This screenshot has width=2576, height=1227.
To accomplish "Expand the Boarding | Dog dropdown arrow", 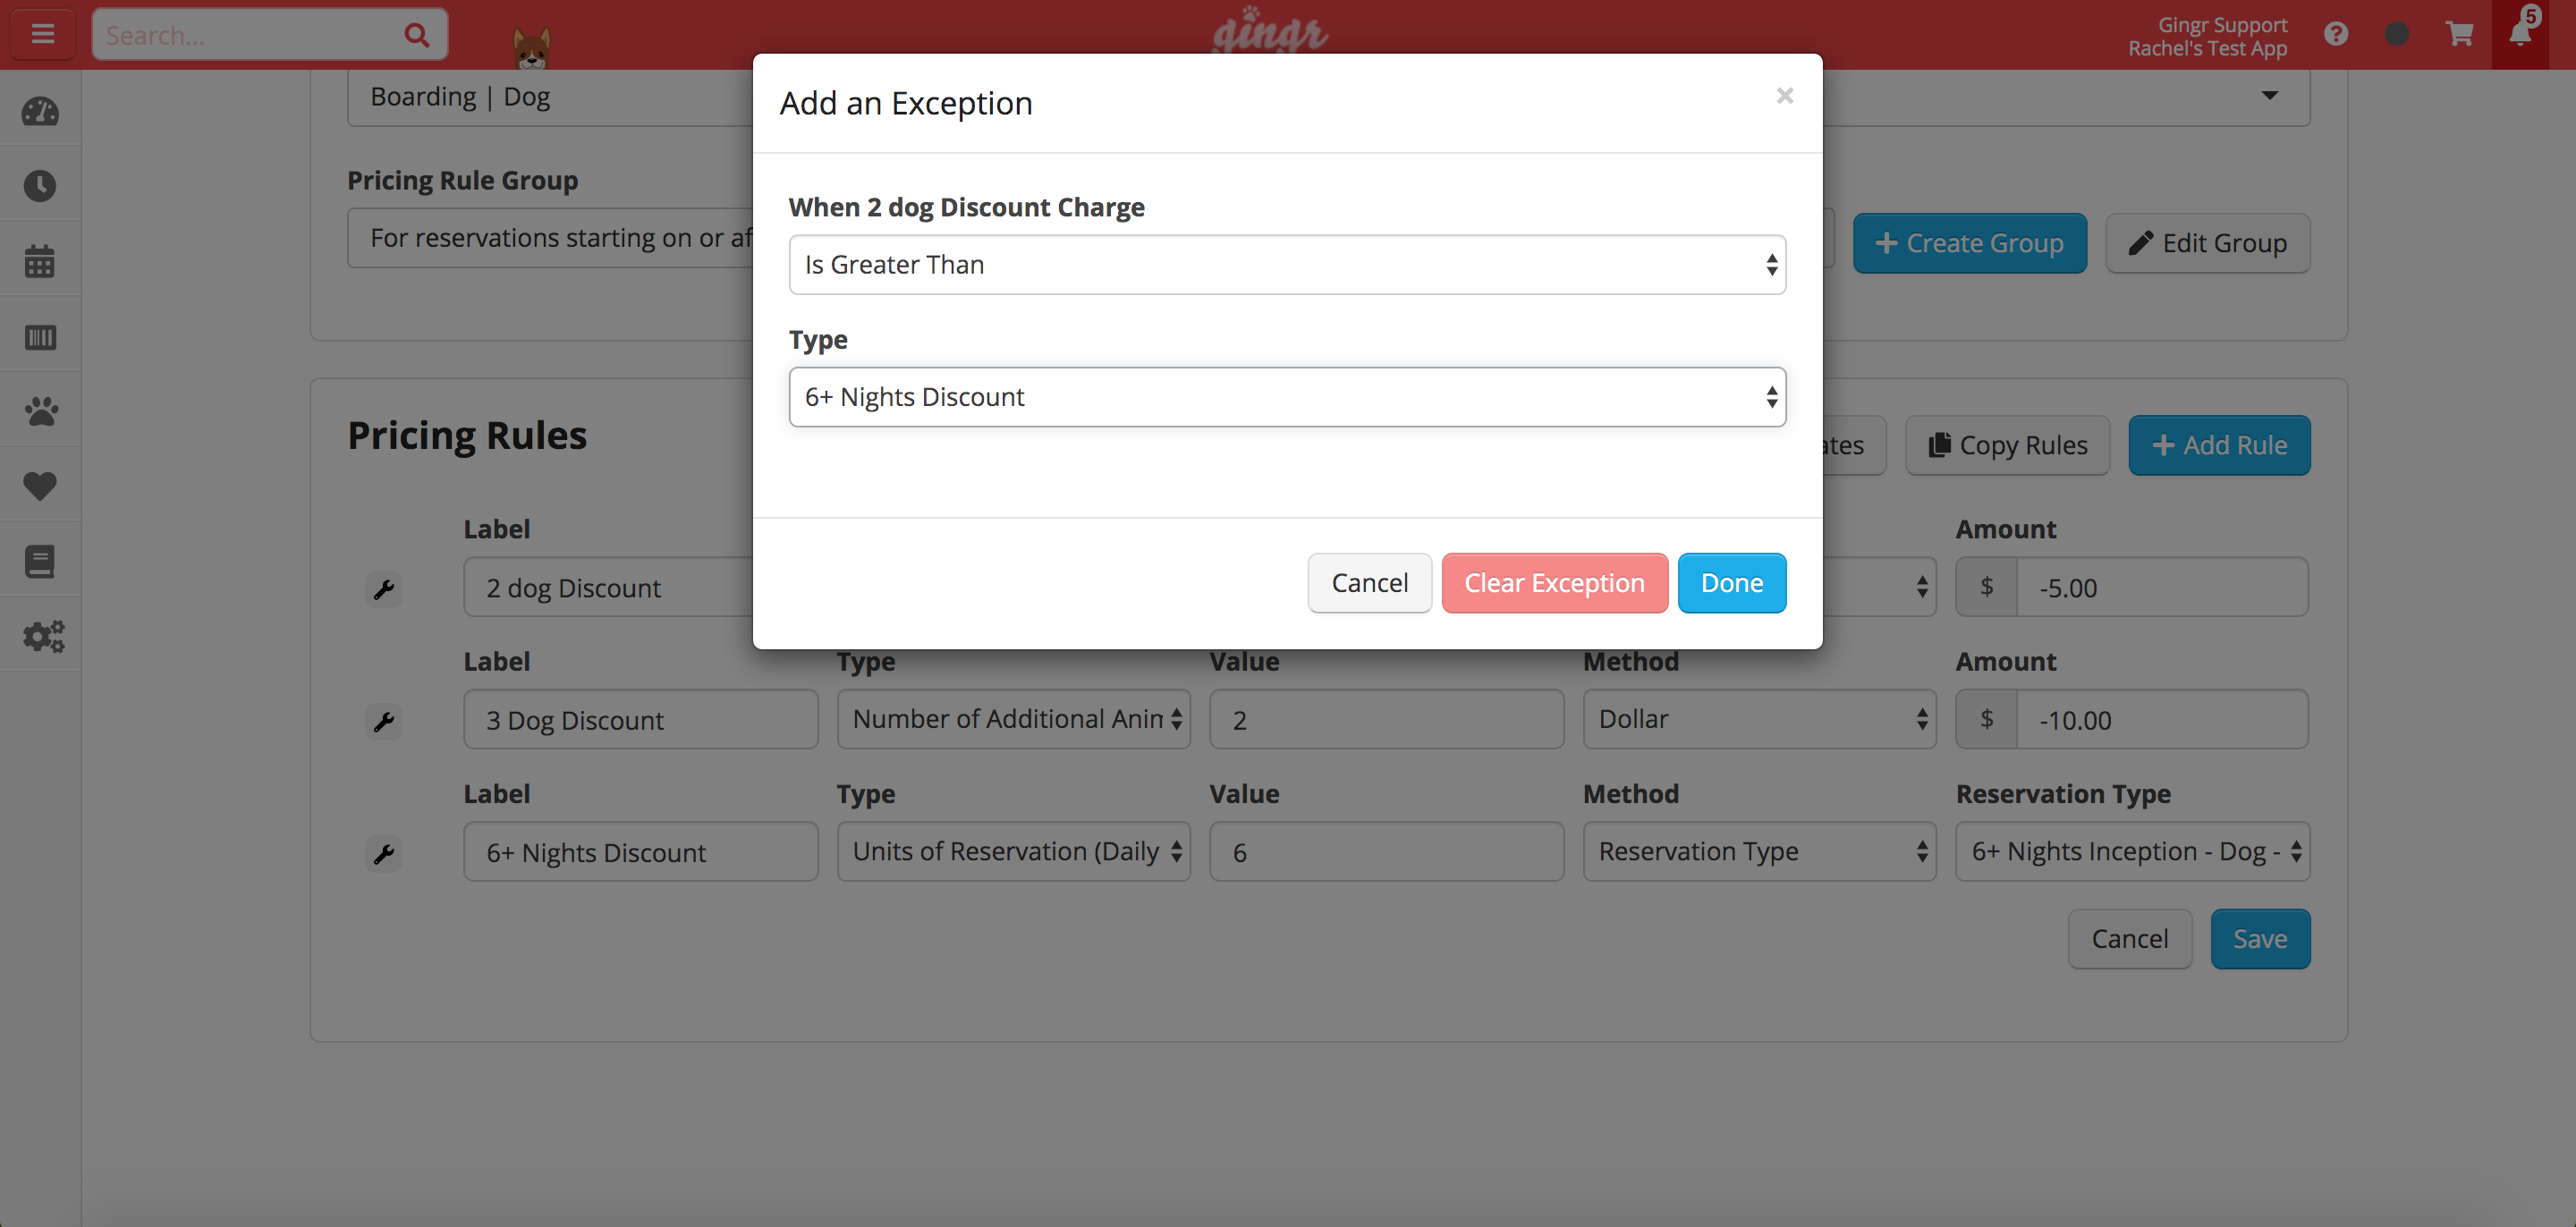I will pos(2269,96).
